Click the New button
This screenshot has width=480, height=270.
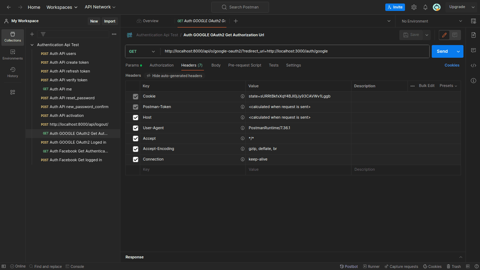pos(94,21)
